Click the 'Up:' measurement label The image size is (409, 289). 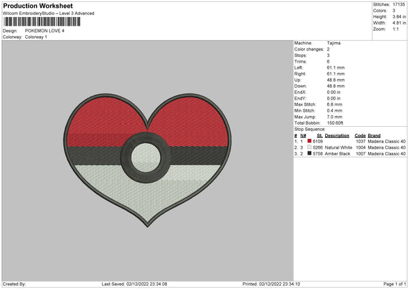click(x=298, y=80)
